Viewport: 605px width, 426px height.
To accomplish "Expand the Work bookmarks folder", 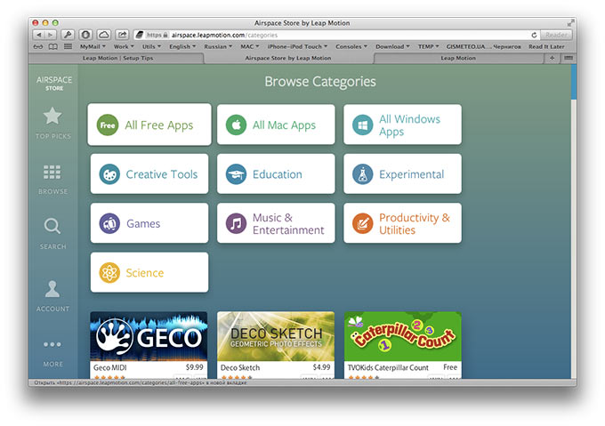I will click(x=124, y=46).
